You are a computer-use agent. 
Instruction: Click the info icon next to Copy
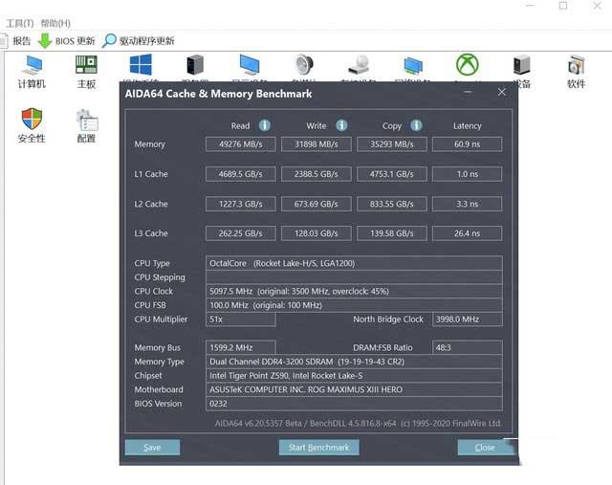click(417, 125)
